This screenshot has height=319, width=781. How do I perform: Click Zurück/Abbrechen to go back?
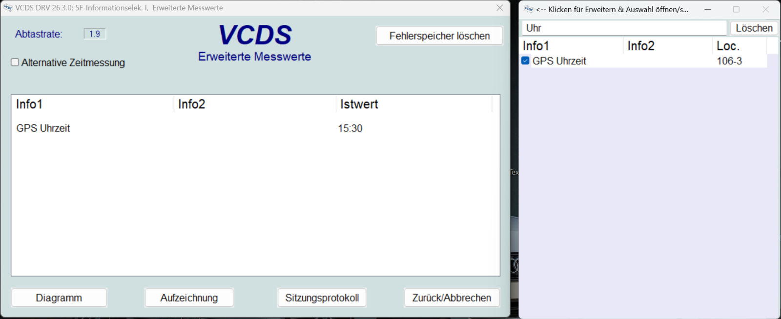click(x=452, y=298)
